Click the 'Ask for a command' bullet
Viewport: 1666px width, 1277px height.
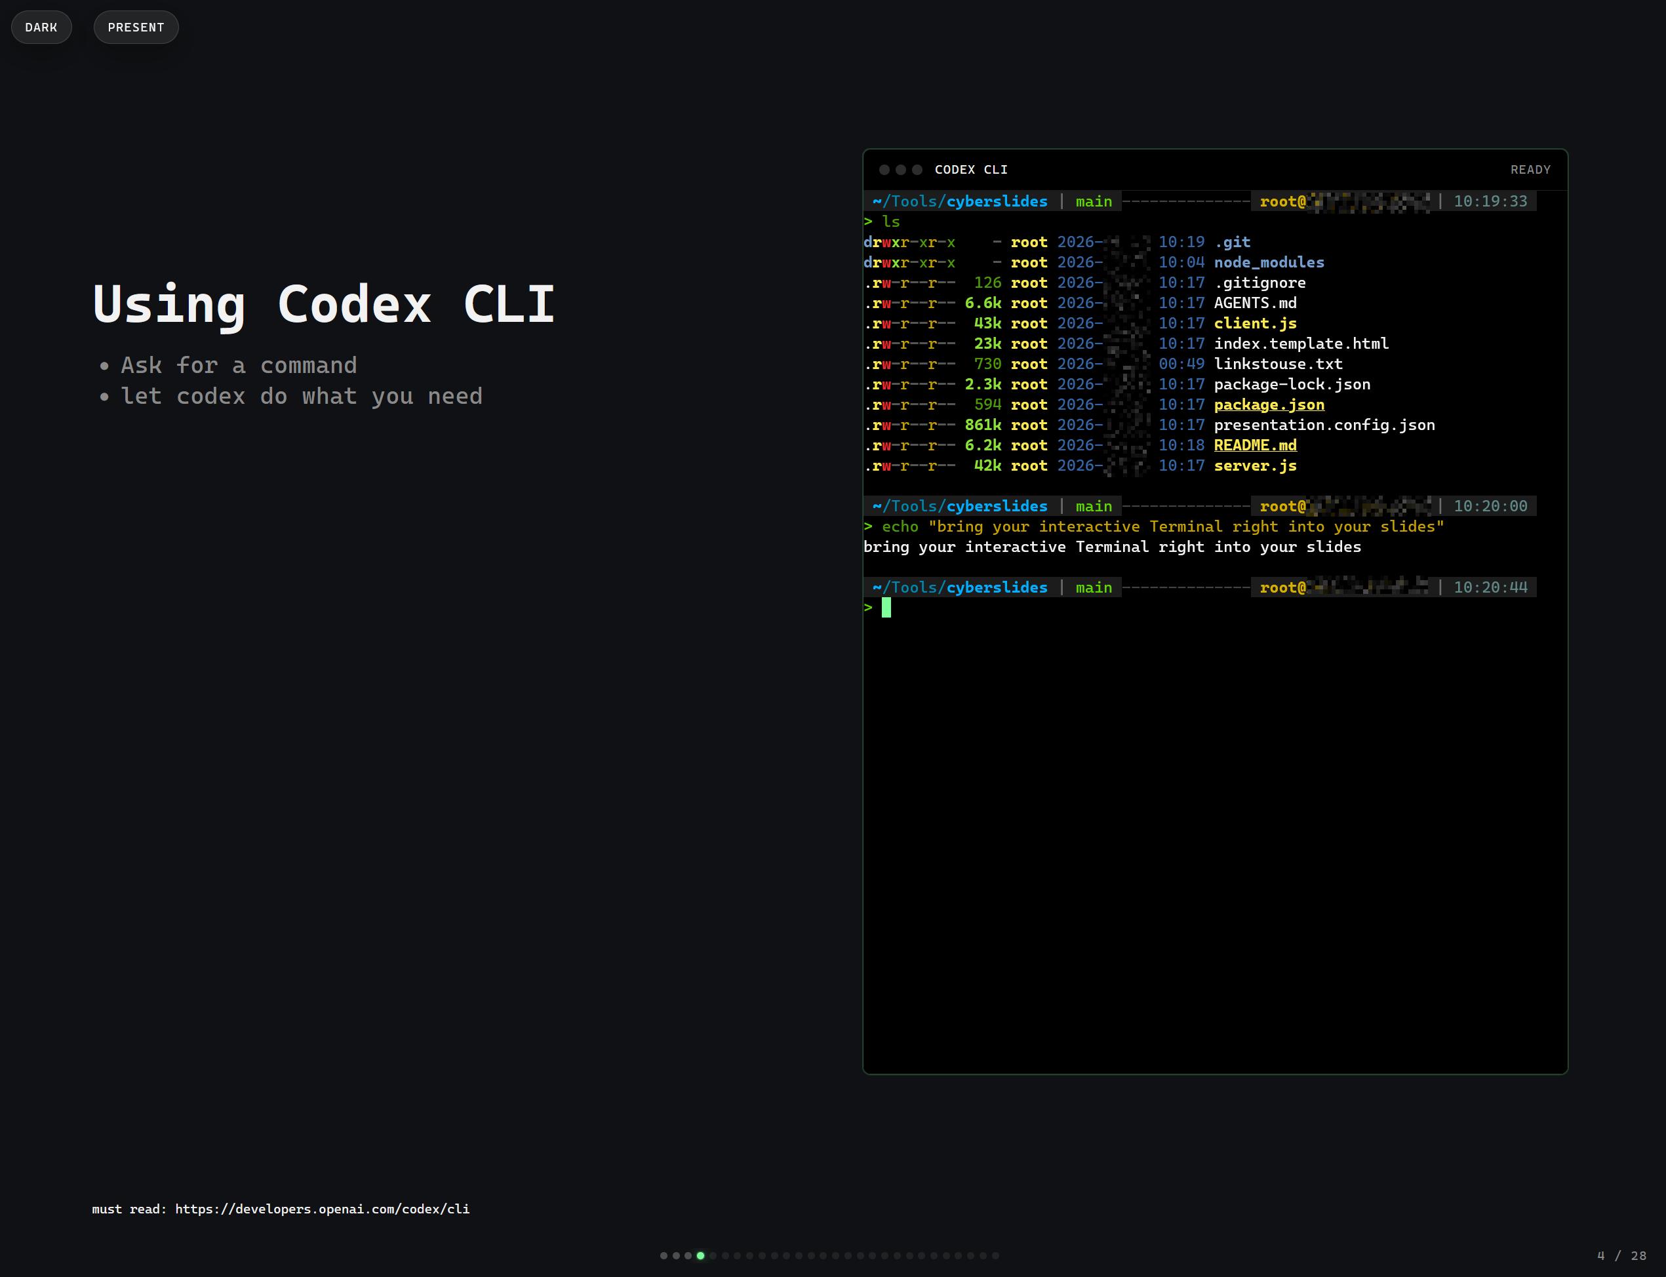[x=239, y=366]
